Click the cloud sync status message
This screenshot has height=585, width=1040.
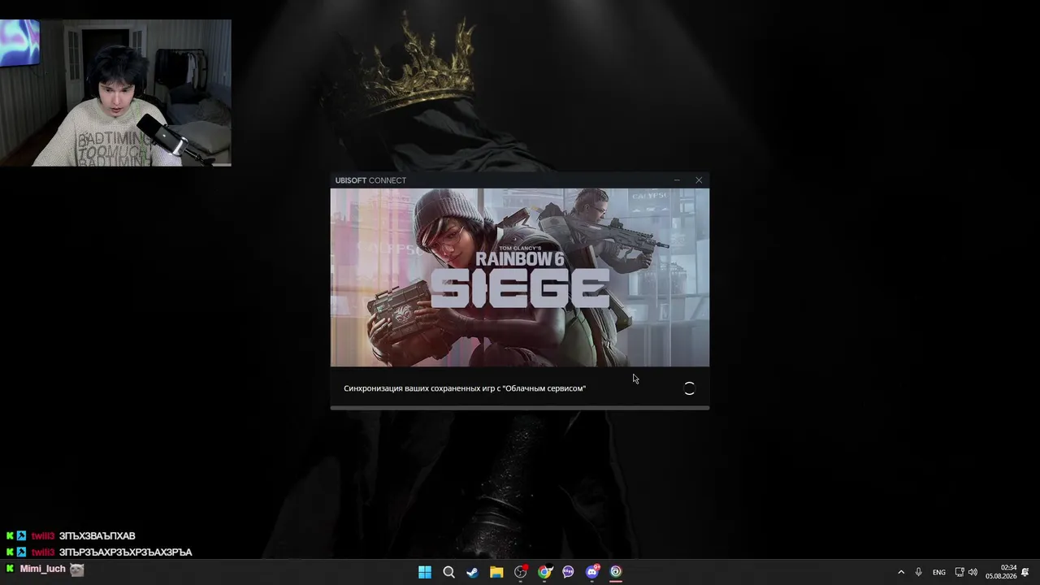point(465,388)
